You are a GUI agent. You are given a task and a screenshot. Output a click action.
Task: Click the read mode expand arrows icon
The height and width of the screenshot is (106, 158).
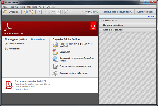pos(66,12)
